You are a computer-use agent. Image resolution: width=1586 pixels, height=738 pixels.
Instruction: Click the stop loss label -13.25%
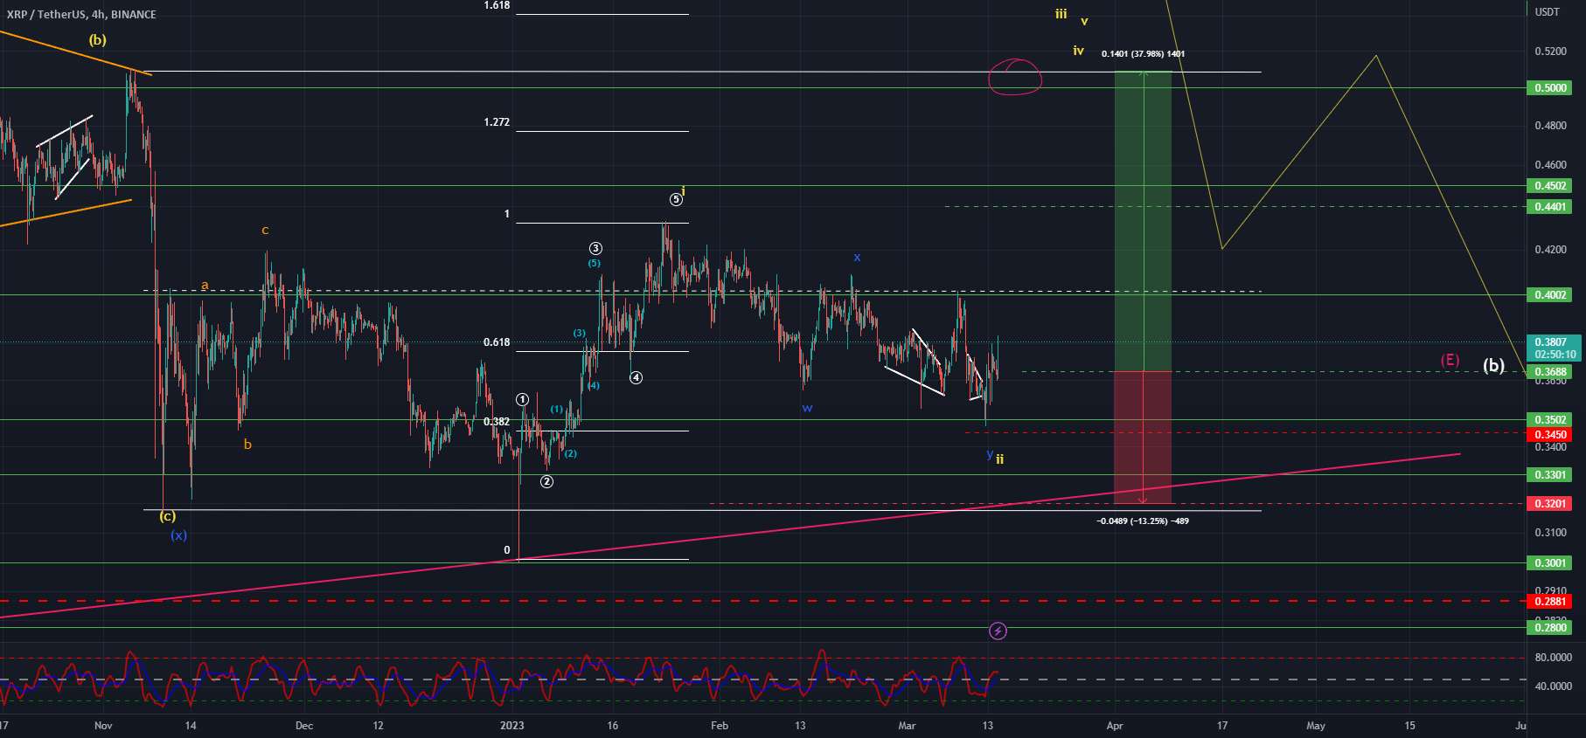click(1143, 521)
